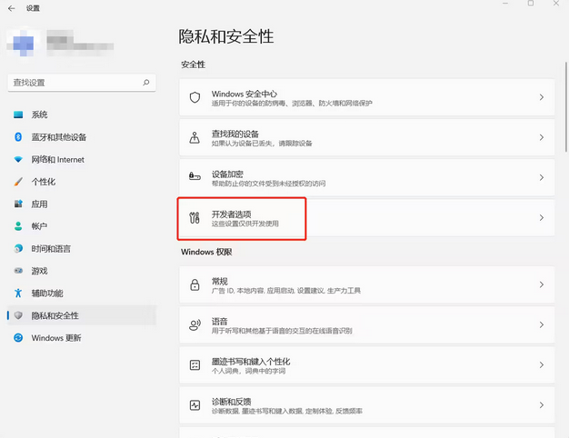Image resolution: width=570 pixels, height=438 pixels.
Task: Expand Windows 安全中心 chevron
Action: [x=541, y=97]
